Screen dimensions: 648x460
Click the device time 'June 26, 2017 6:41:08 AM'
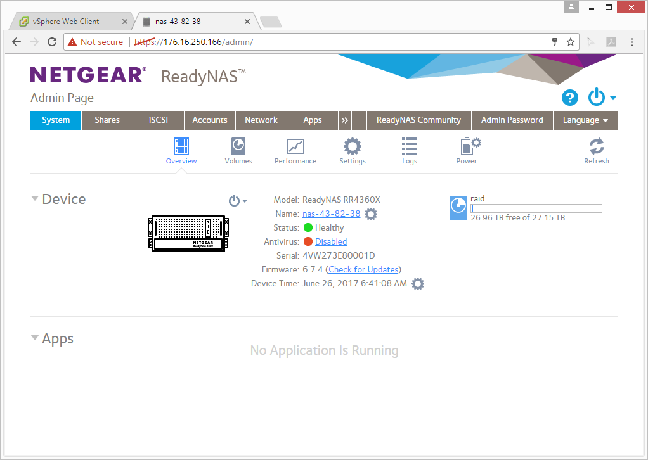pyautogui.click(x=354, y=284)
